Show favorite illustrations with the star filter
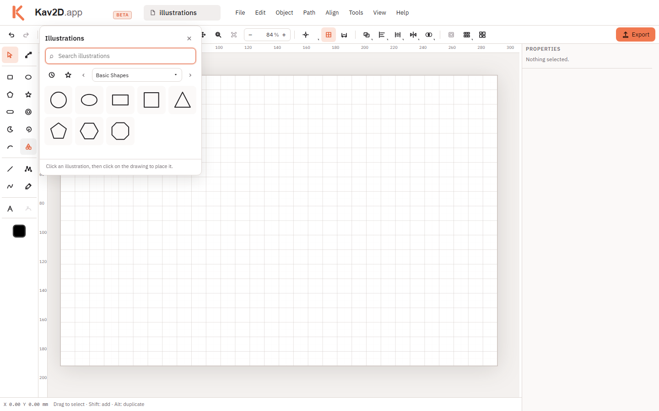 pos(68,75)
